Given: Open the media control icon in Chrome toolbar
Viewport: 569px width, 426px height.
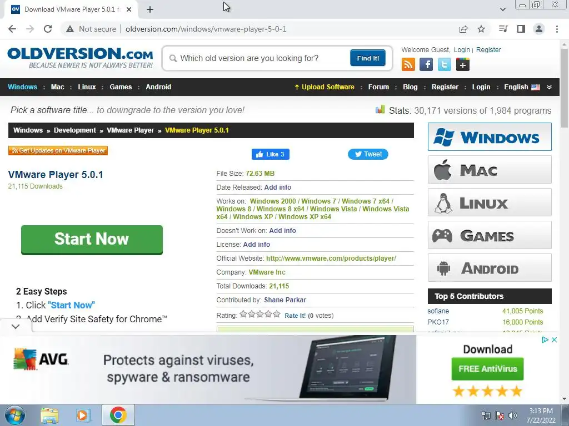Looking at the screenshot, I should pos(503,29).
